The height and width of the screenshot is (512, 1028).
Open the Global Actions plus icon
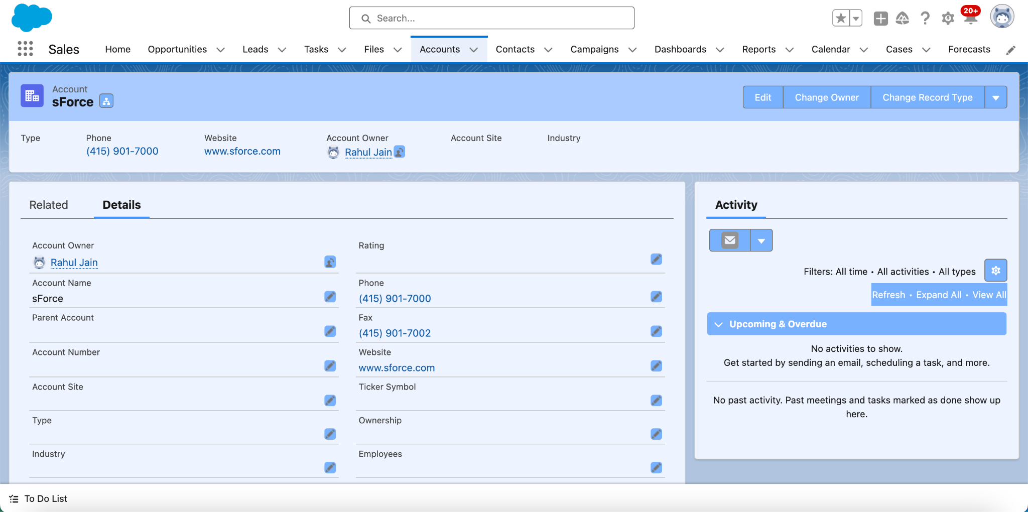[880, 19]
